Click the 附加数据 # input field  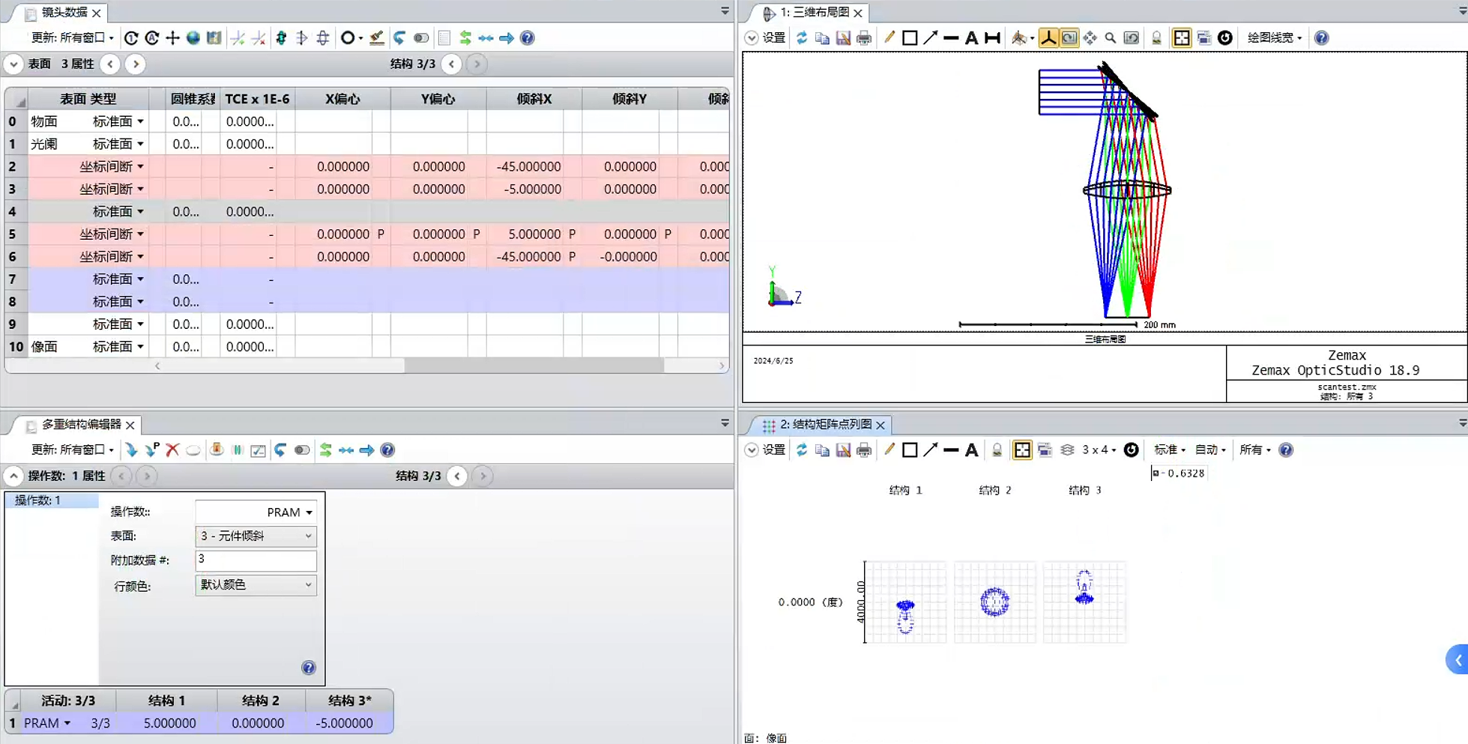point(256,560)
